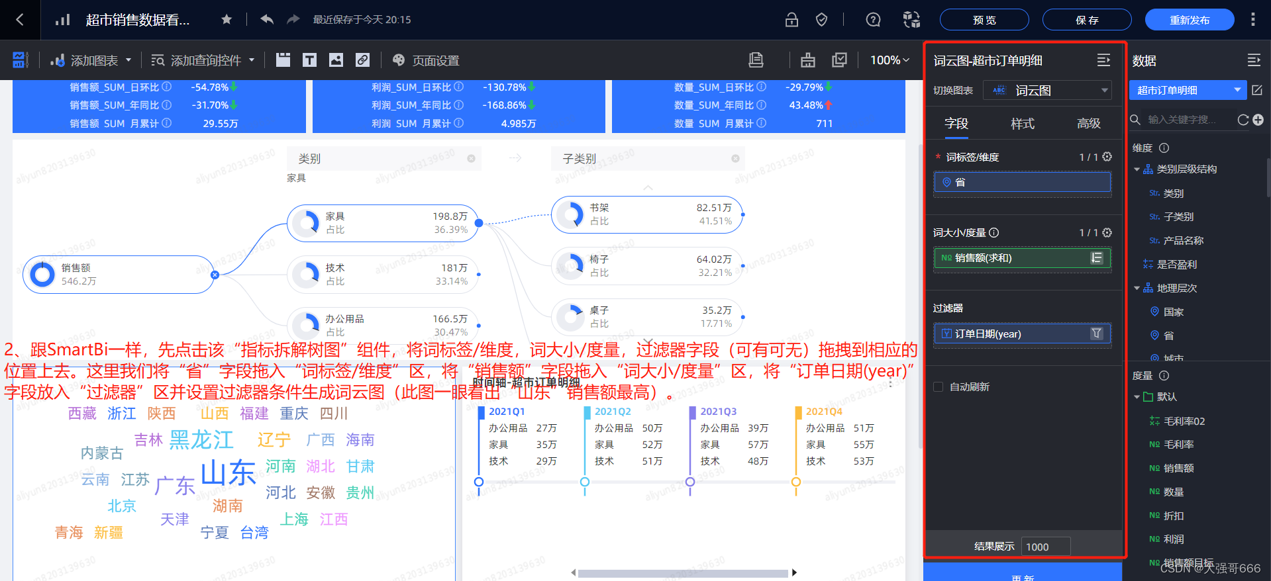Screen dimensions: 1271x581
Task: Click the 山东 word in the word cloud
Action: (x=228, y=473)
